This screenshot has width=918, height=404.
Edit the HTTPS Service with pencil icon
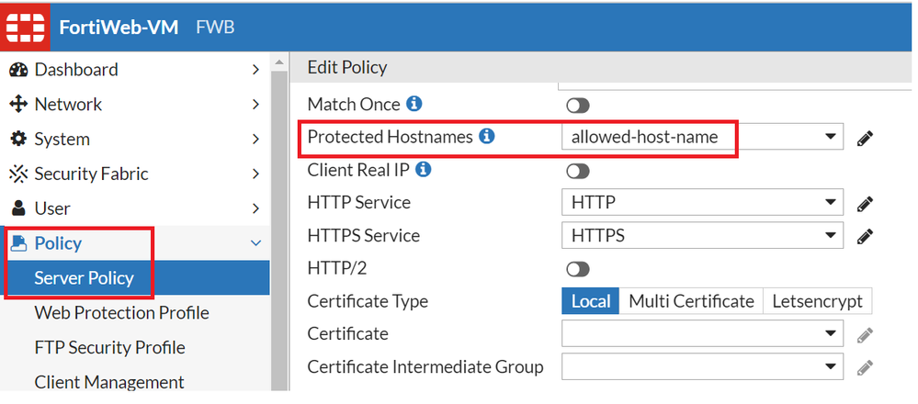tap(864, 236)
